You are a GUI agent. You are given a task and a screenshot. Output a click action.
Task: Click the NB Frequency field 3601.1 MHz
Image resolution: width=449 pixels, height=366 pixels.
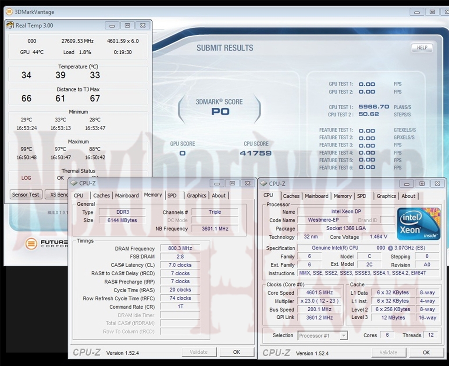pos(215,229)
